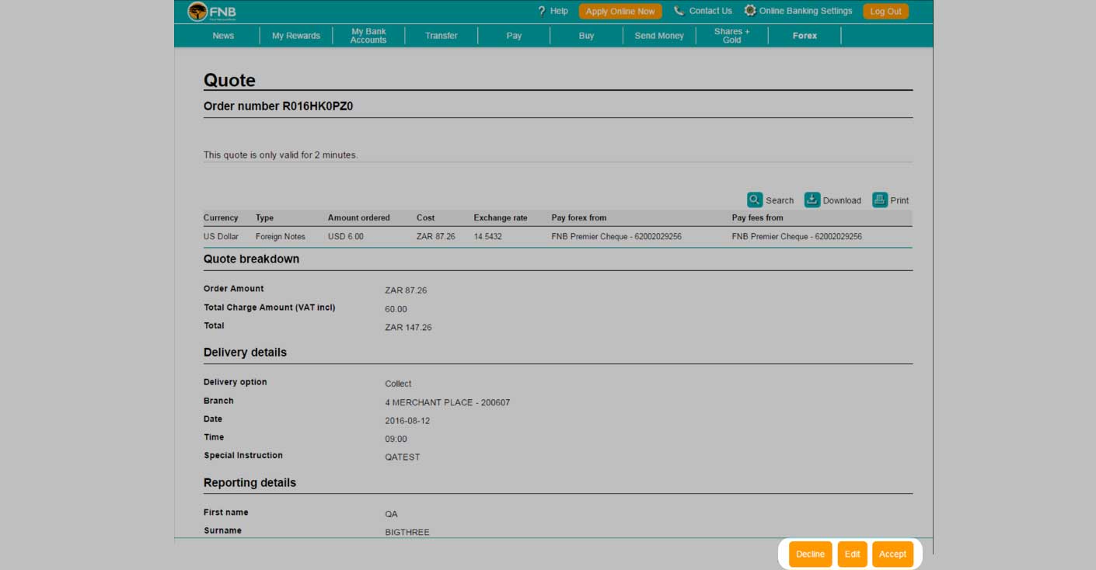This screenshot has height=570, width=1096.
Task: Open My Bank Accounts menu
Action: coord(368,36)
